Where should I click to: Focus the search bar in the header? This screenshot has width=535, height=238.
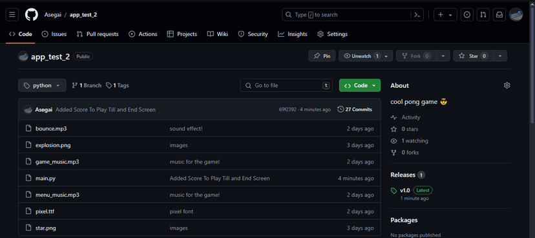click(x=353, y=15)
